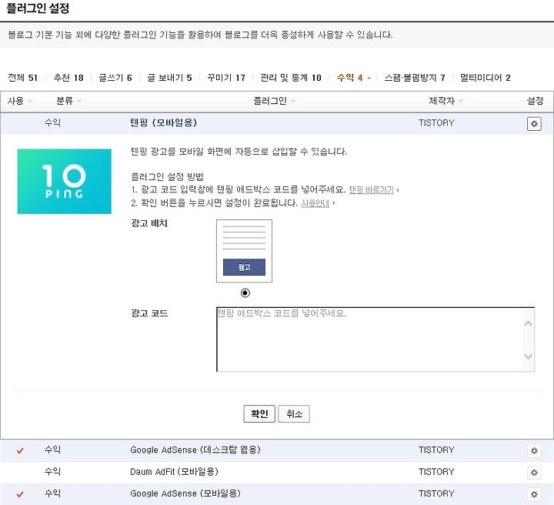Screen dimensions: 554x505
Task: Open the 사용안내 usage guide link
Action: click(x=315, y=203)
